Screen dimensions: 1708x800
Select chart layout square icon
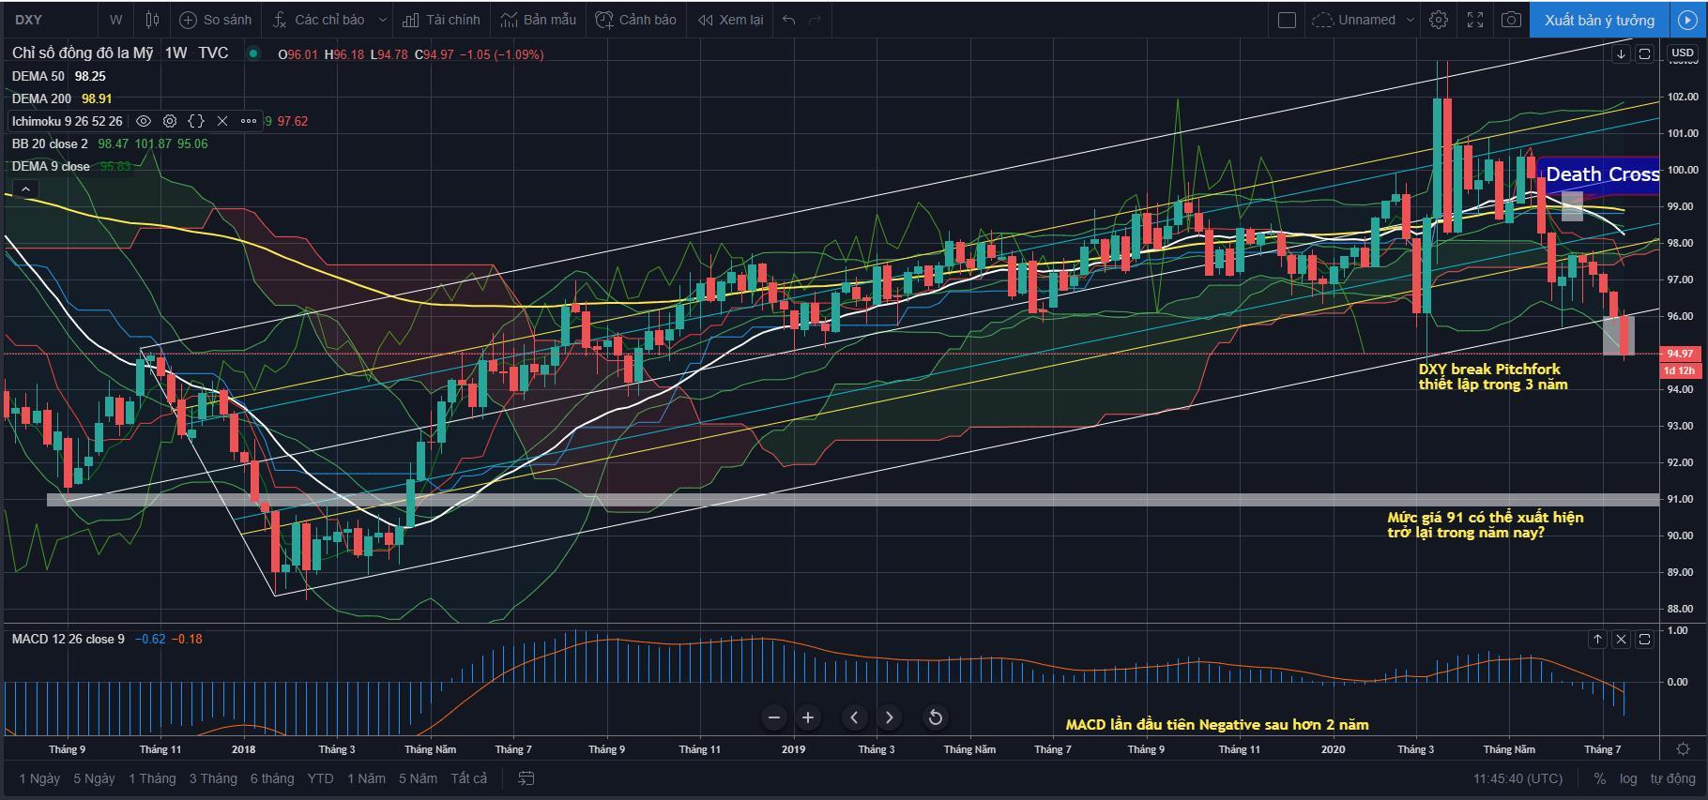(1288, 20)
